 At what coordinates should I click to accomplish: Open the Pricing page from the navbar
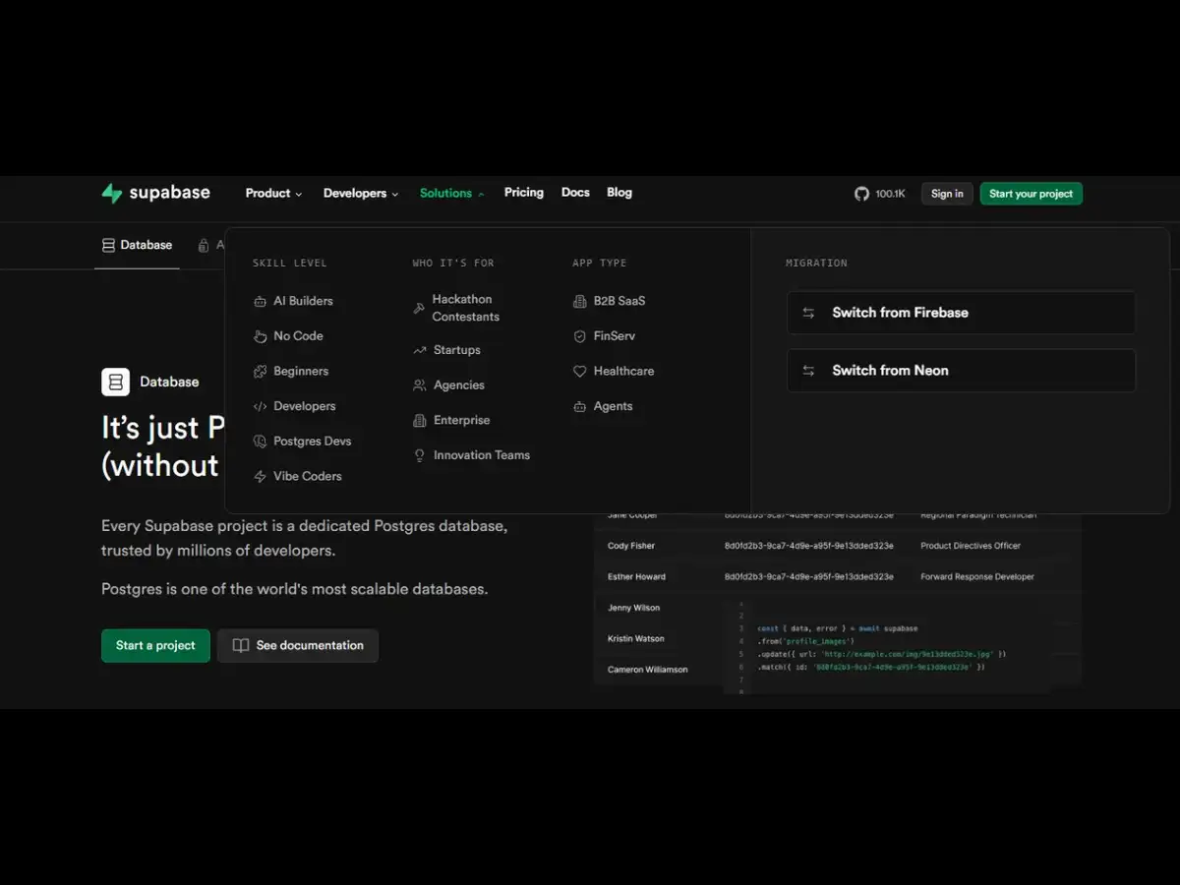[523, 193]
